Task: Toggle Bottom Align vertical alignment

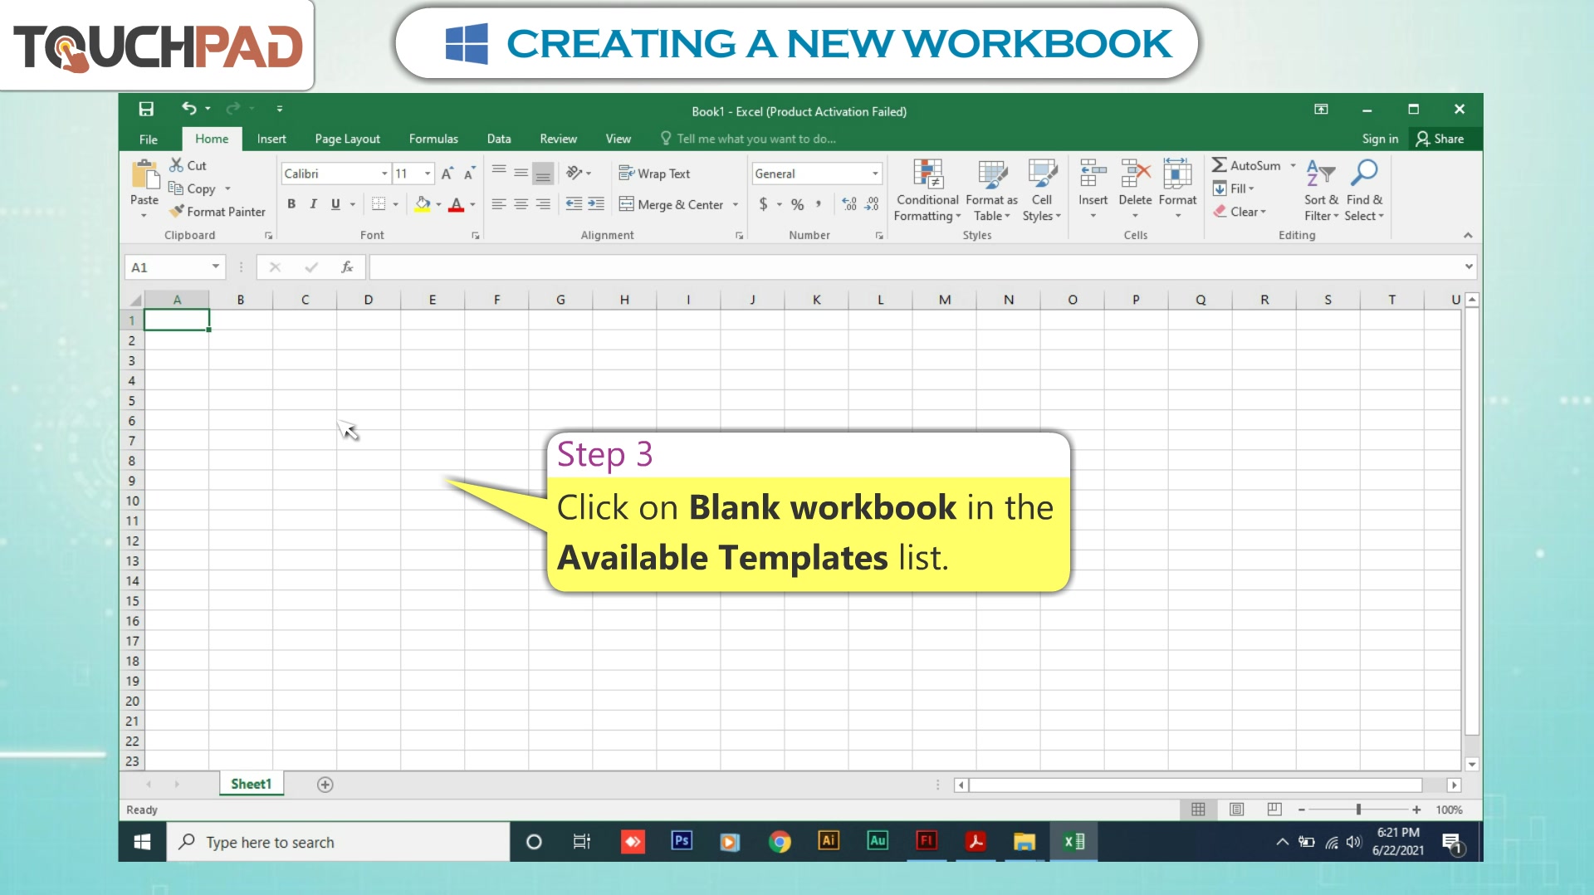Action: coord(543,174)
